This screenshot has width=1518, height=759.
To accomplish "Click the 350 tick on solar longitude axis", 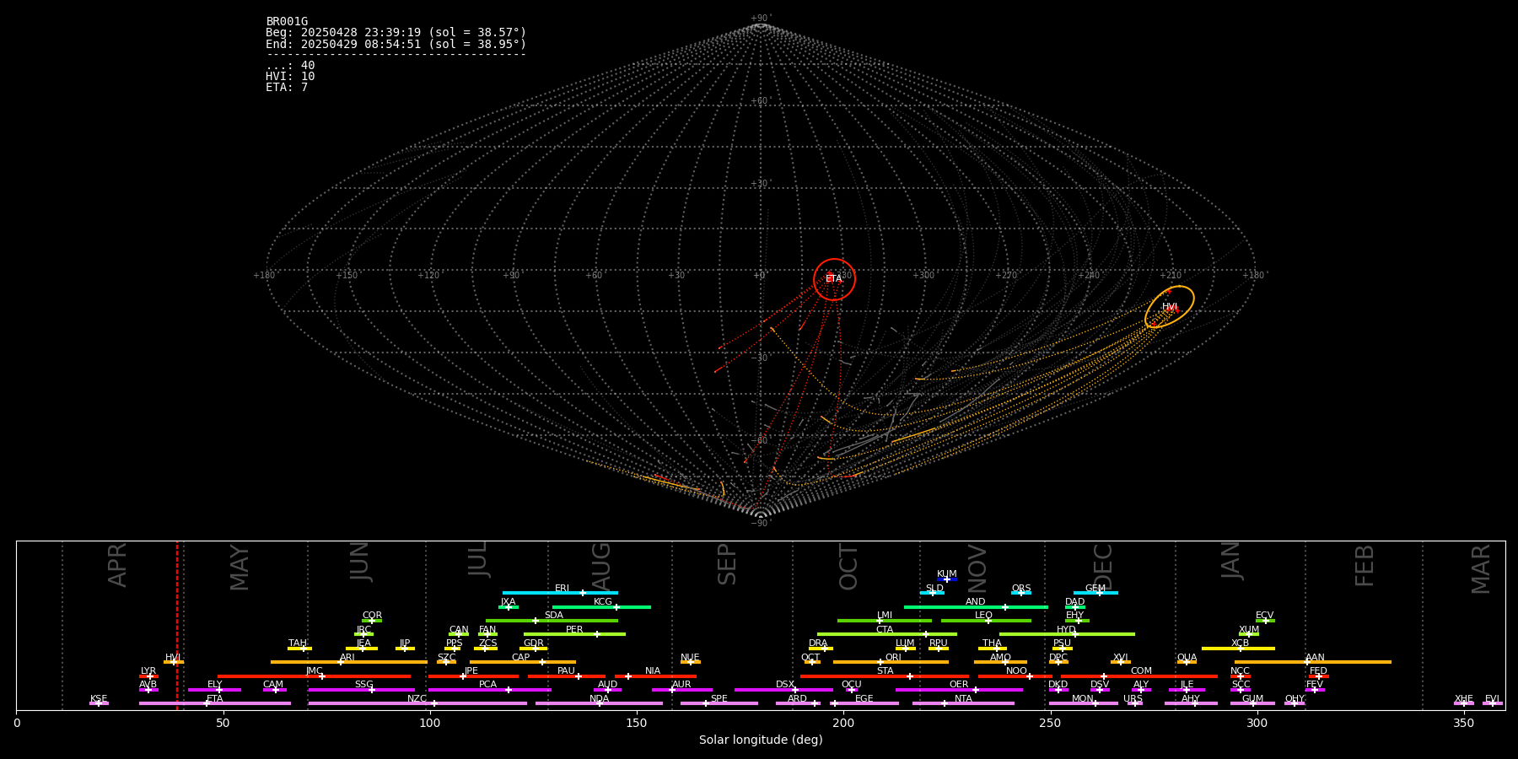I will tap(1463, 724).
